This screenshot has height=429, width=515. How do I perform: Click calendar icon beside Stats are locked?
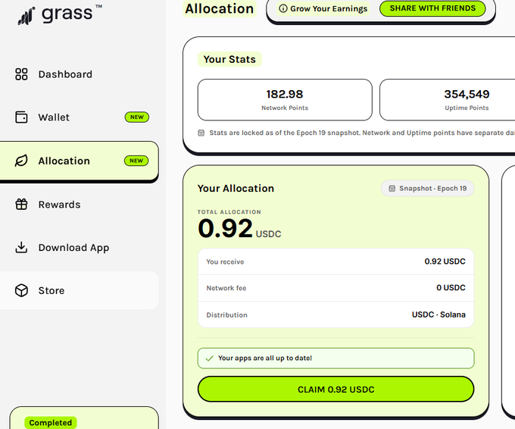[201, 133]
